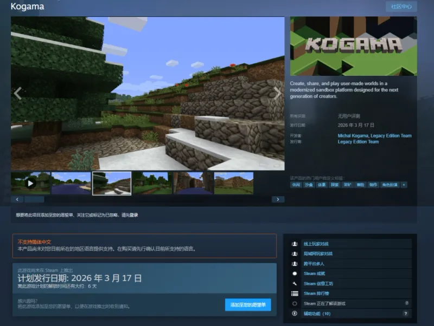434x326 pixels.
Task: Click the Steam 创意工坊 Workshop wrench icon
Action: pos(294,283)
